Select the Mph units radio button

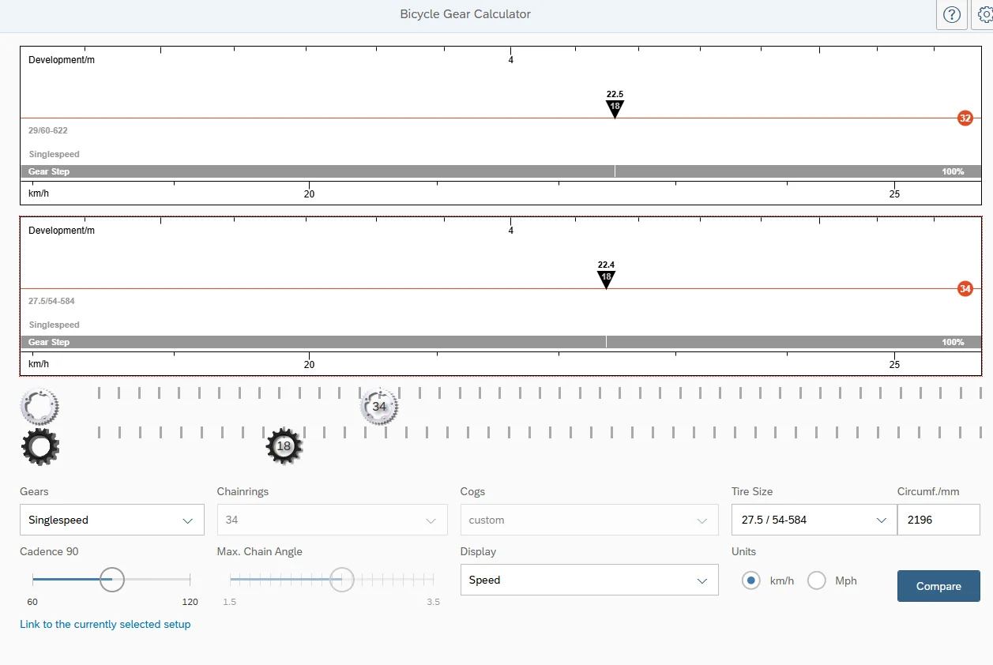pos(816,580)
